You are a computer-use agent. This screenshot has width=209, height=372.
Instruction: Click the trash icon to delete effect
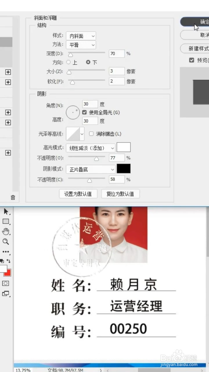tap(13, 197)
